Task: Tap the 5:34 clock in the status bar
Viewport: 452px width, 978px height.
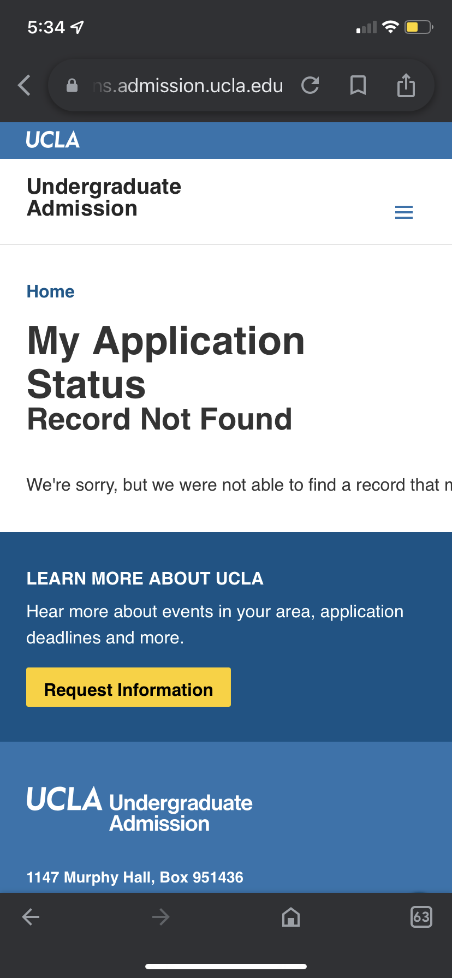Action: tap(46, 27)
